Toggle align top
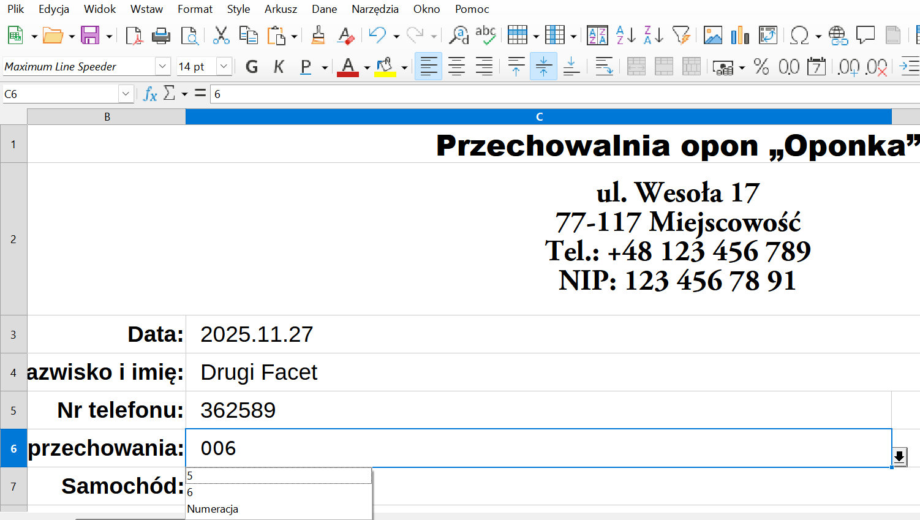 516,66
